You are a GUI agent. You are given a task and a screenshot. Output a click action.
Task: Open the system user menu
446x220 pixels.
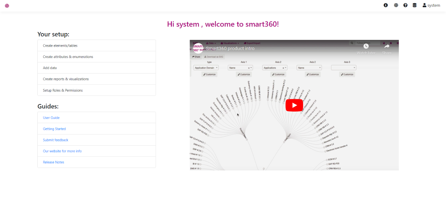(x=431, y=5)
